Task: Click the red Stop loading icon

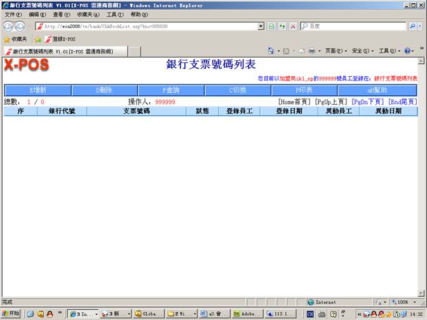Action: coord(292,26)
